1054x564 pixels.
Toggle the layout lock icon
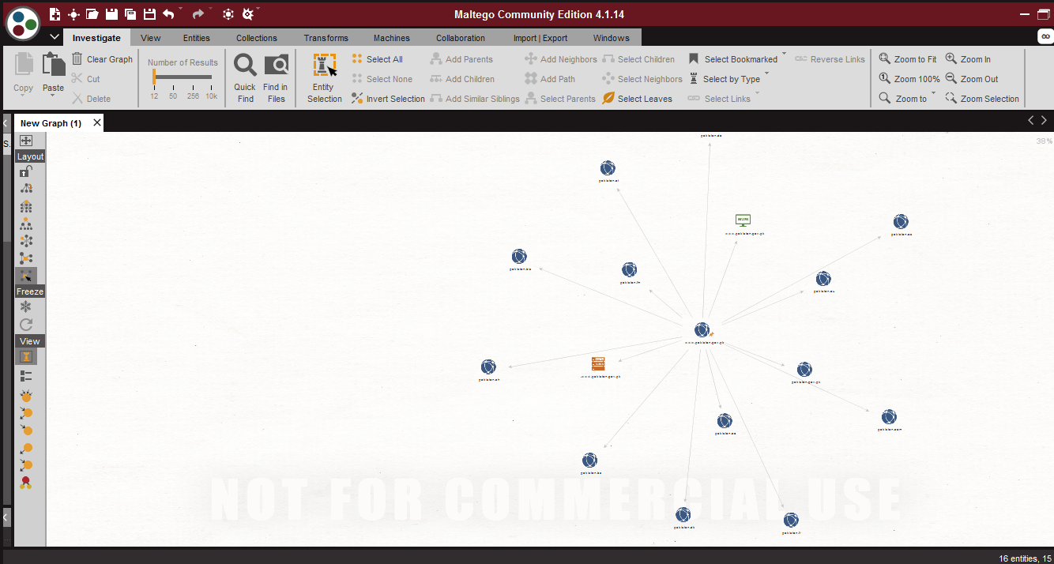(x=26, y=171)
